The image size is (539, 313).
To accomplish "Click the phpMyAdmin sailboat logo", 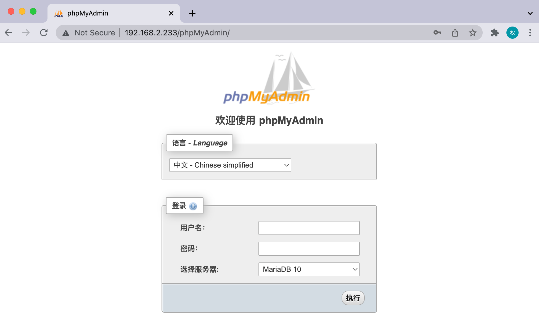I will 269,78.
